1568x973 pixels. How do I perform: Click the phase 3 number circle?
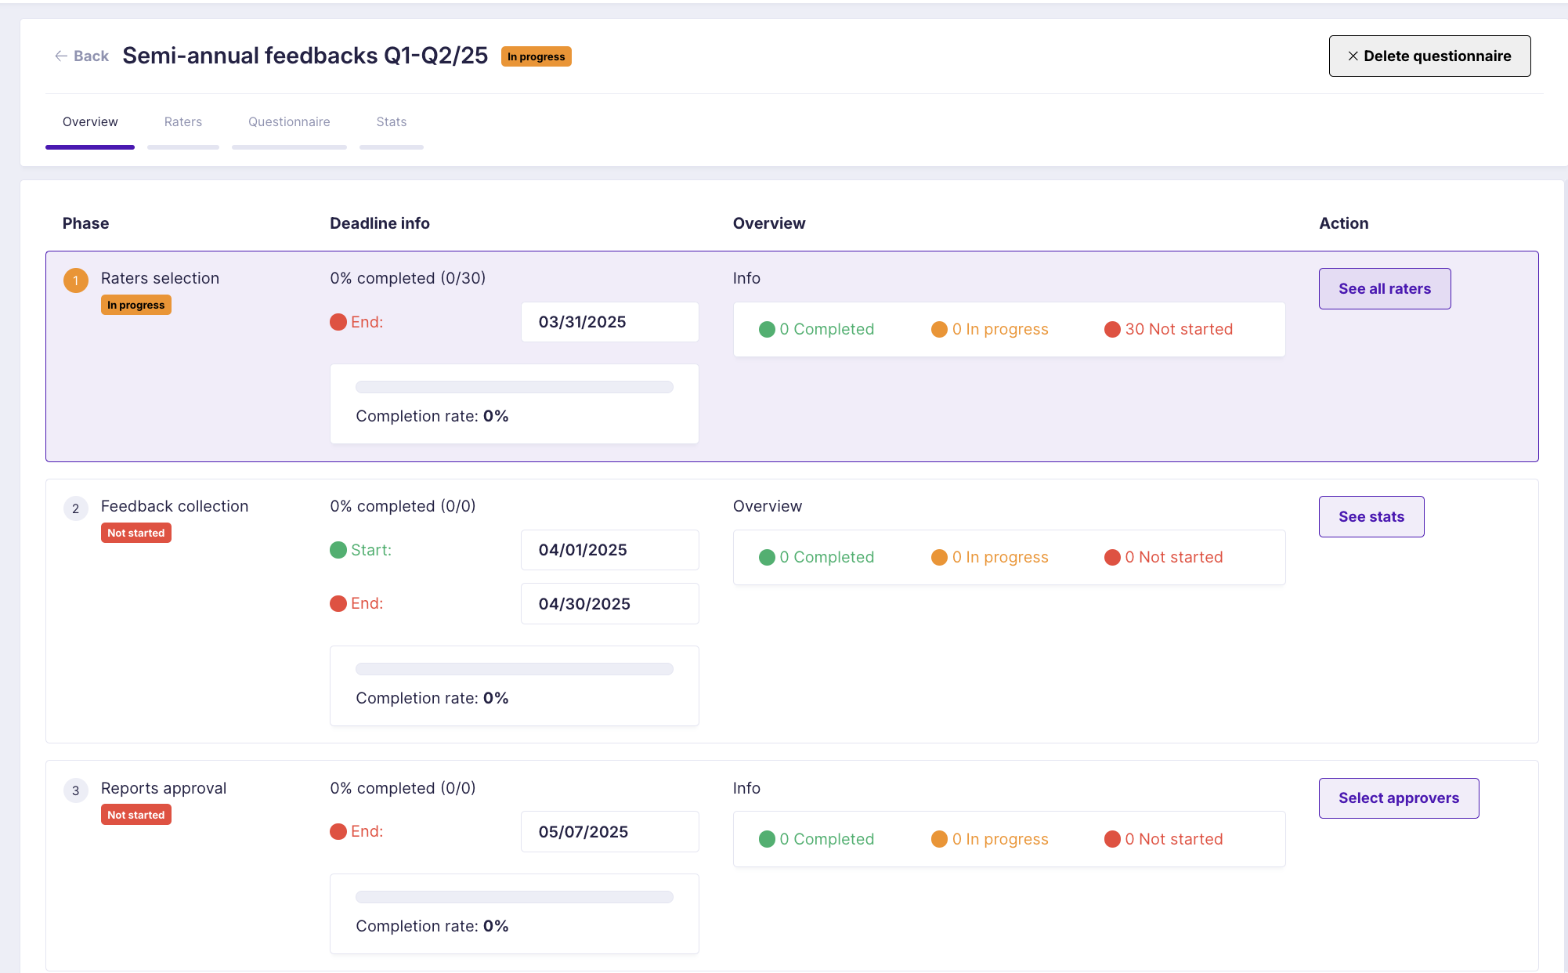(76, 790)
